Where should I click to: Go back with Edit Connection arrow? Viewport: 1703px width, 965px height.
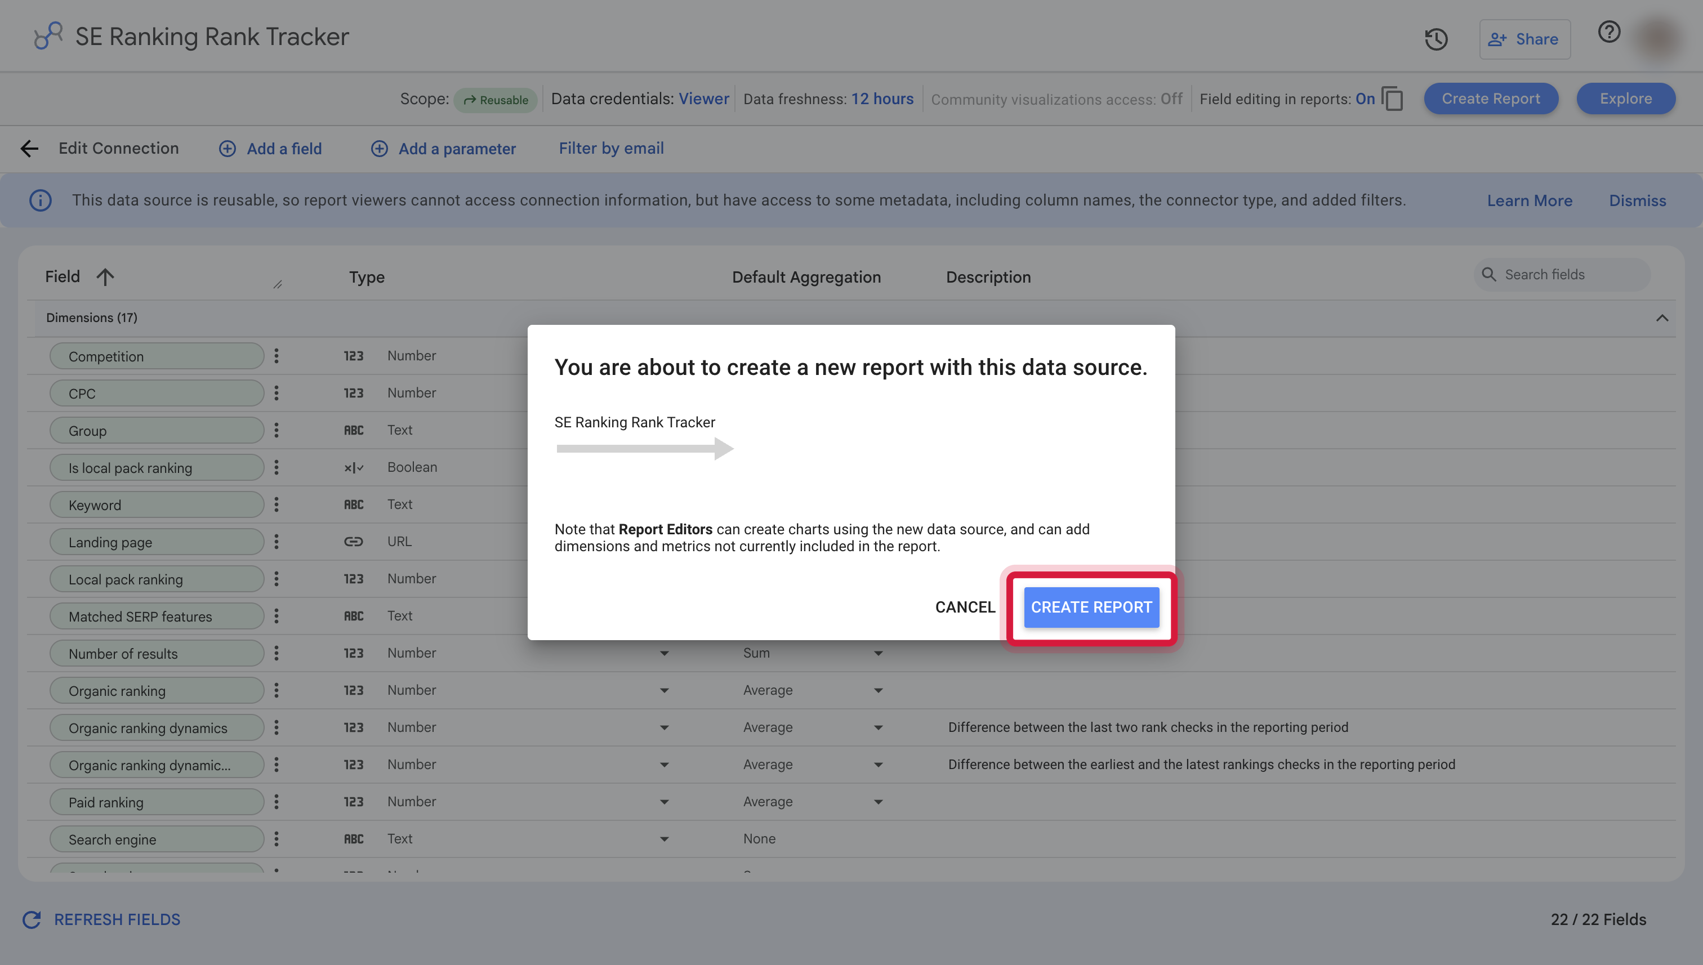tap(29, 149)
